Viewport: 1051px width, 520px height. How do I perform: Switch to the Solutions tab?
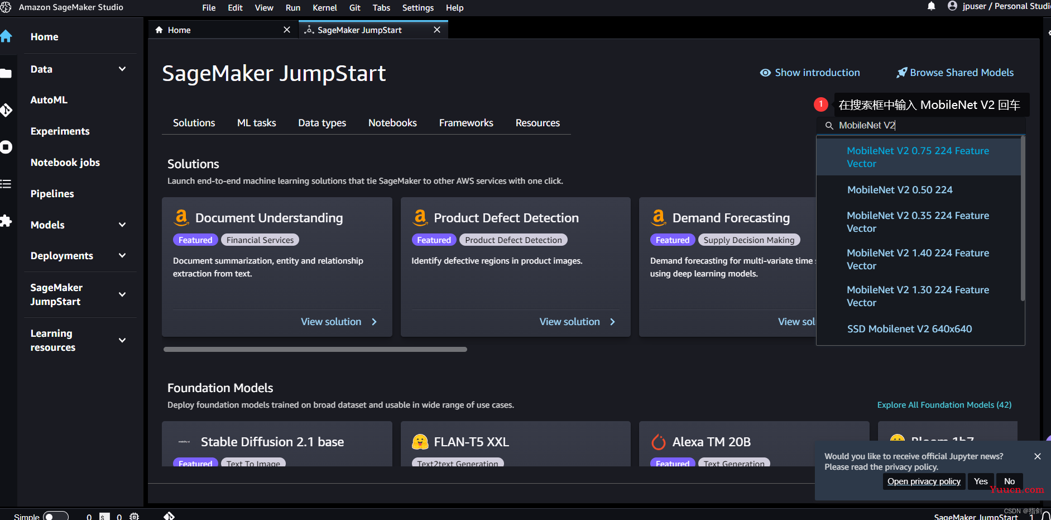click(x=194, y=123)
